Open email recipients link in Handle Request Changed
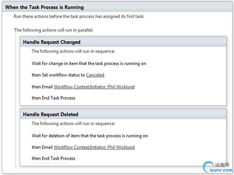This screenshot has height=175, width=234. tap(94, 87)
